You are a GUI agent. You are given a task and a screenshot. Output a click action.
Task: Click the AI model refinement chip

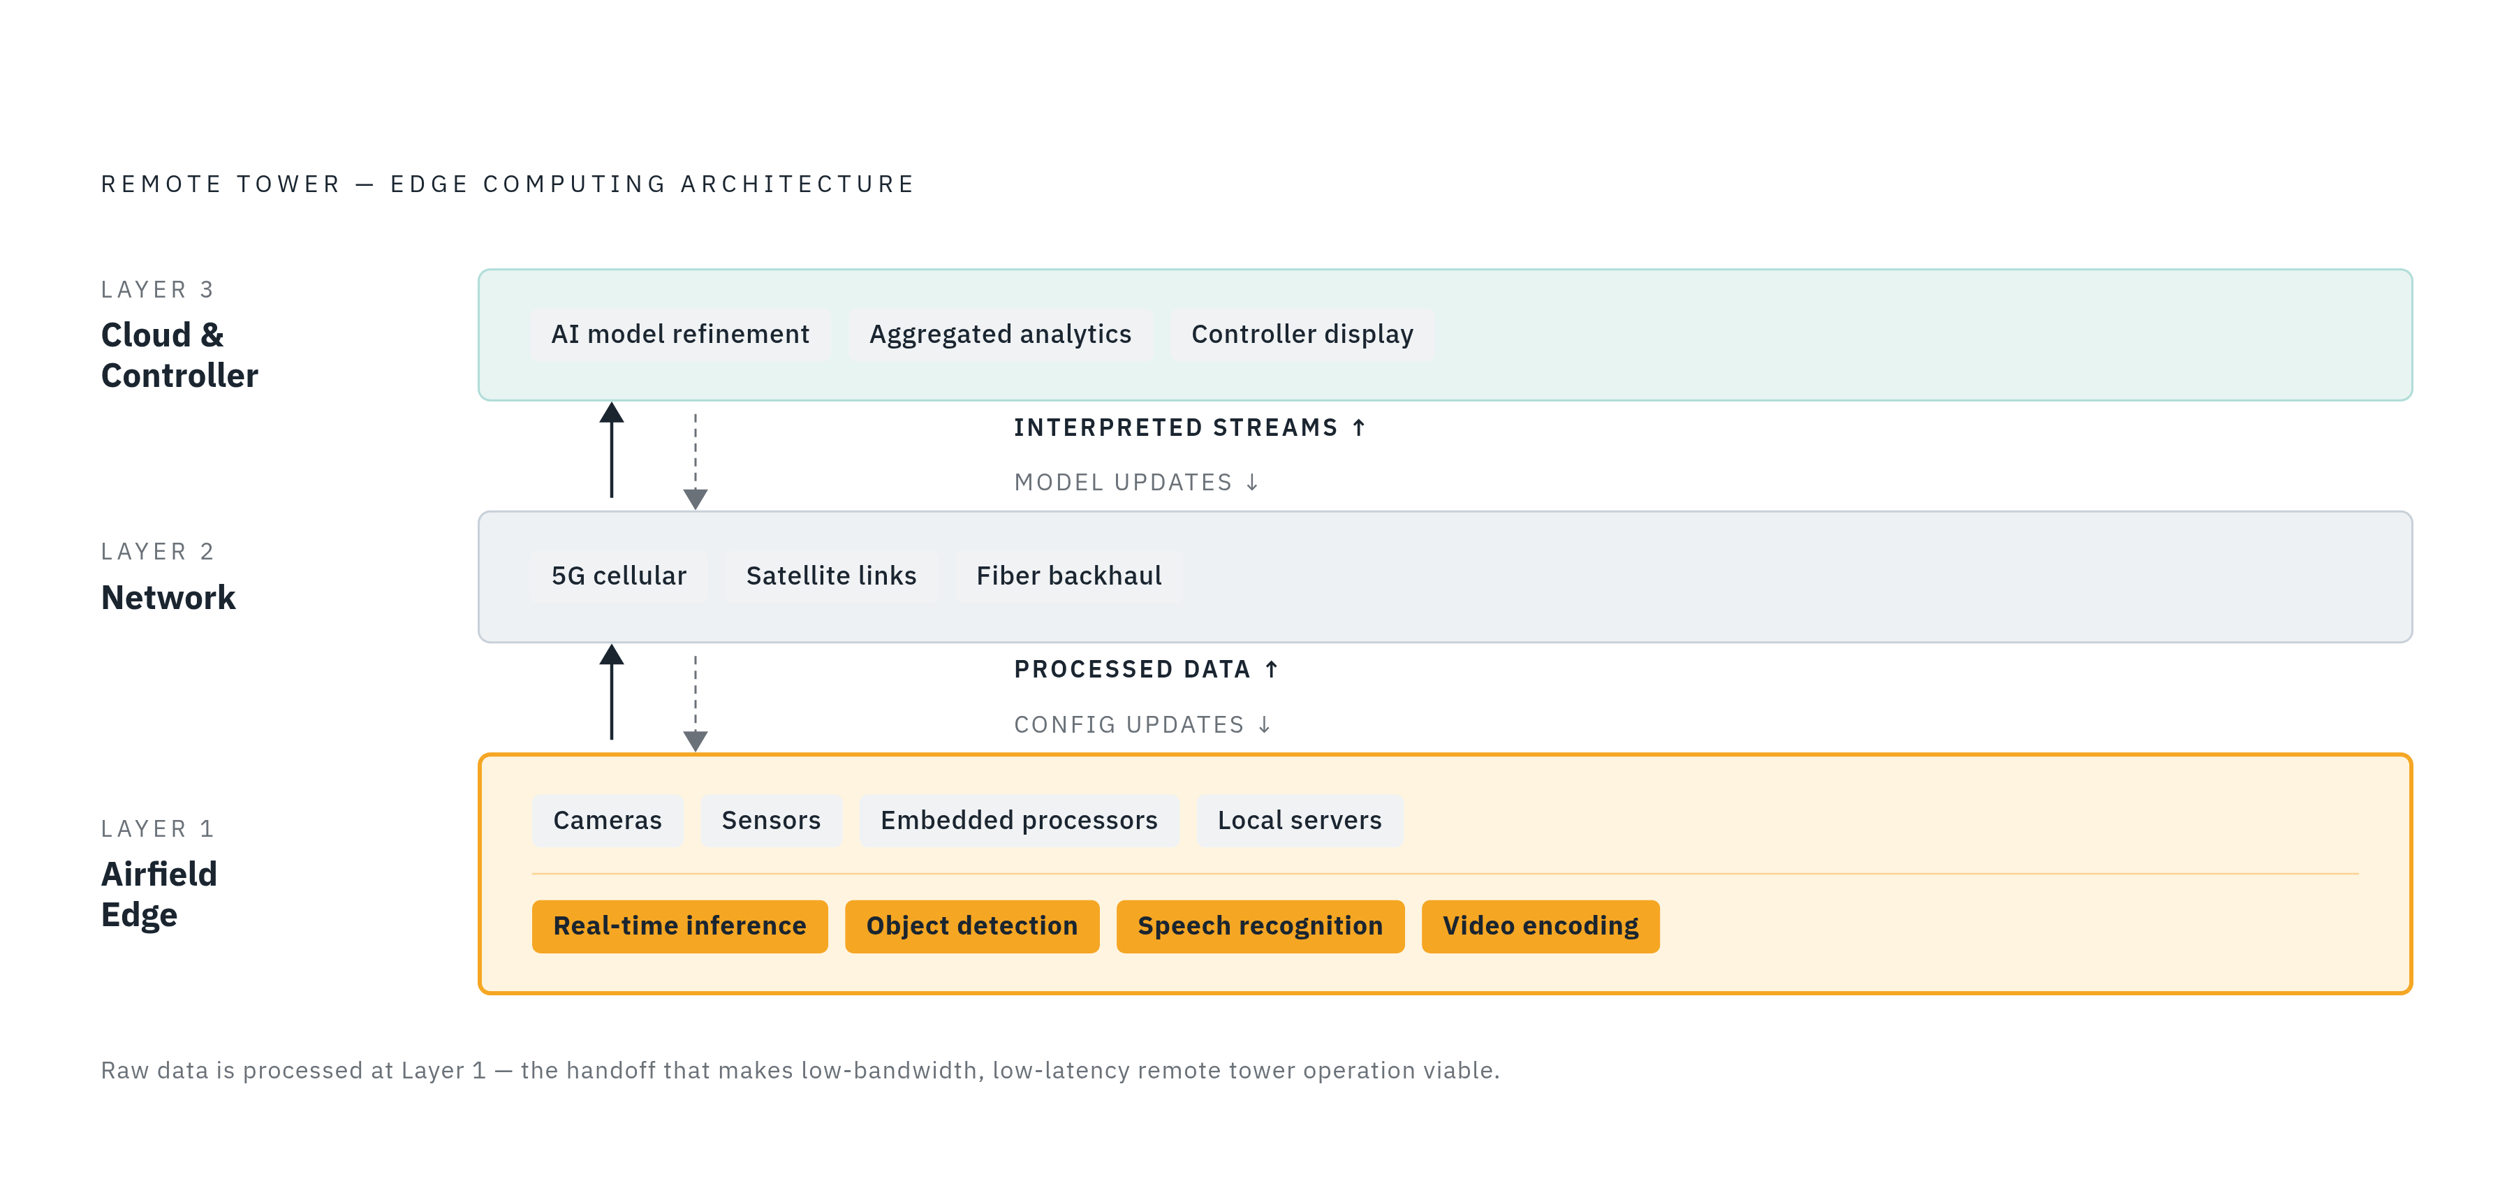(x=680, y=335)
